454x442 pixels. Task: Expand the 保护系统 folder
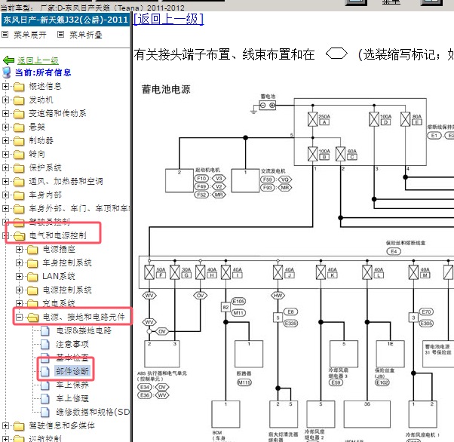pos(5,167)
